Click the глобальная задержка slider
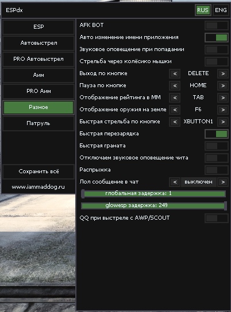This screenshot has height=312, width=231. coord(153,194)
